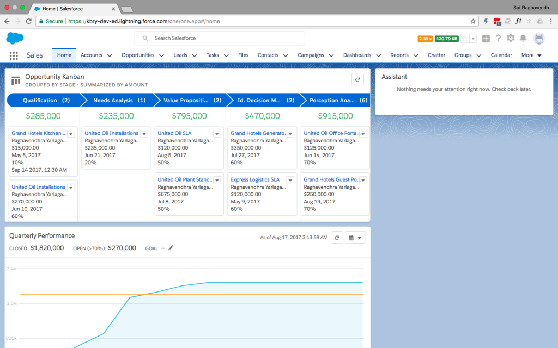Open the favorites list dropdown arrow

pos(473,39)
